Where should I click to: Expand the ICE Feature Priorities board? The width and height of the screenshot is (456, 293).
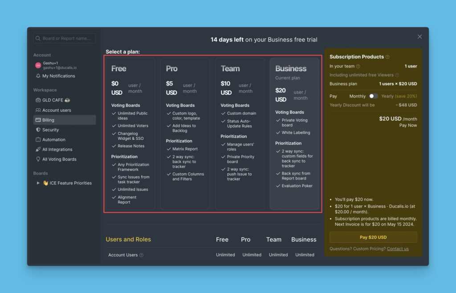tap(38, 183)
